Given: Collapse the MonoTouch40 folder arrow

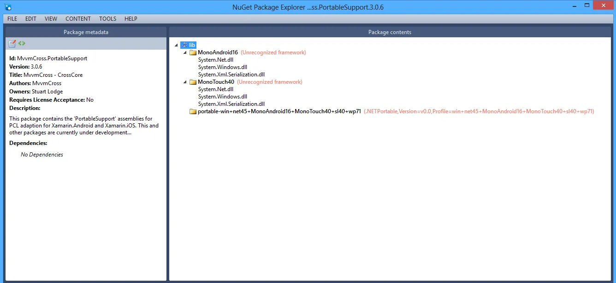Looking at the screenshot, I should [x=185, y=82].
